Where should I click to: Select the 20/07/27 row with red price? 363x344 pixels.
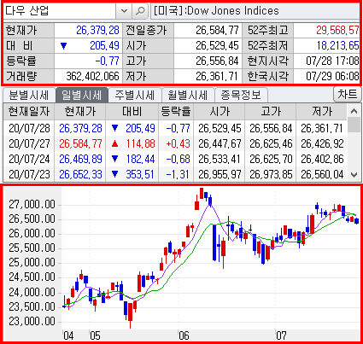175,143
